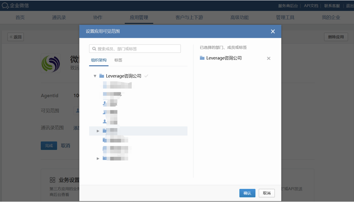The height and width of the screenshot is (202, 354).
Task: Click 取消 link next to 完成
Action: click(x=66, y=146)
